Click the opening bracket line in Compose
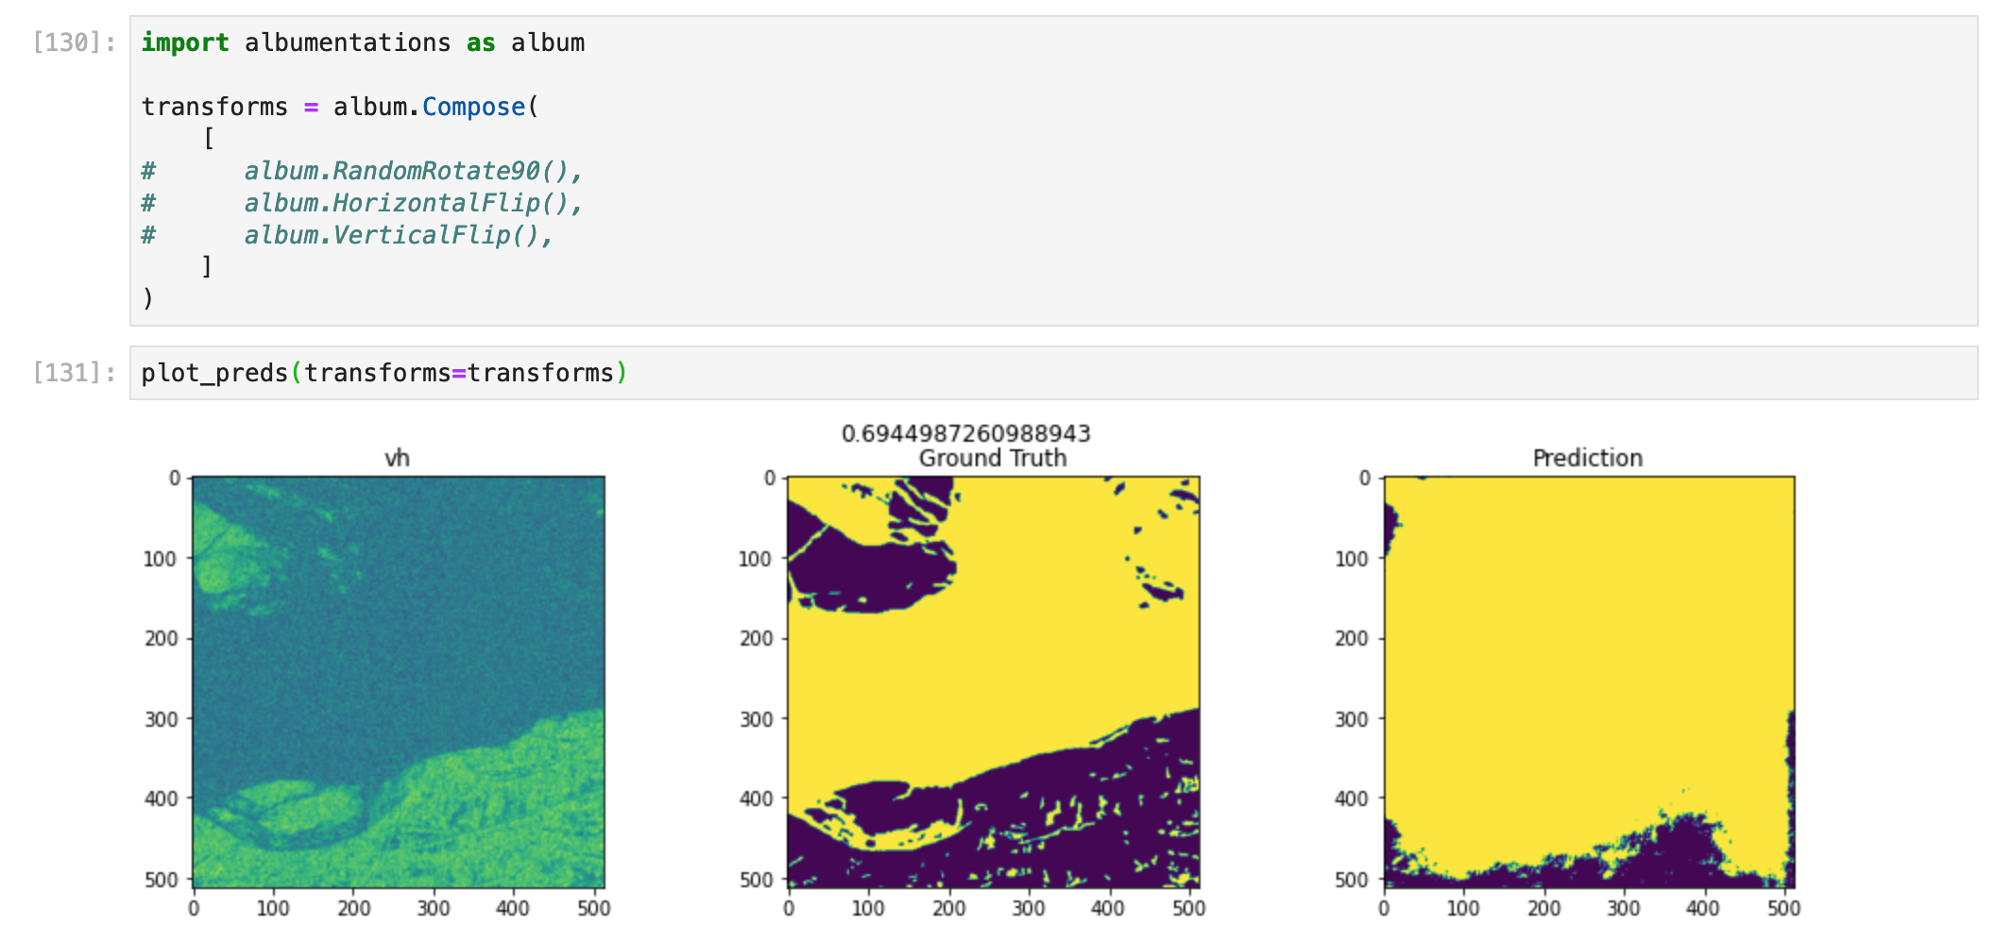1993x942 pixels. click(209, 139)
